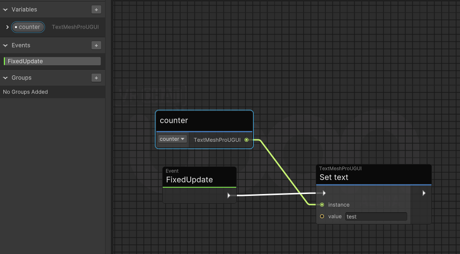
Task: Select the counter variable pill
Action: (x=28, y=27)
